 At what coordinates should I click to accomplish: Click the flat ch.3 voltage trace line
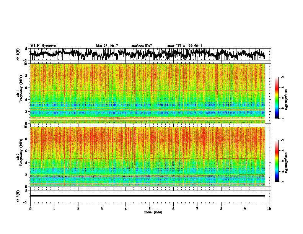click(x=147, y=196)
